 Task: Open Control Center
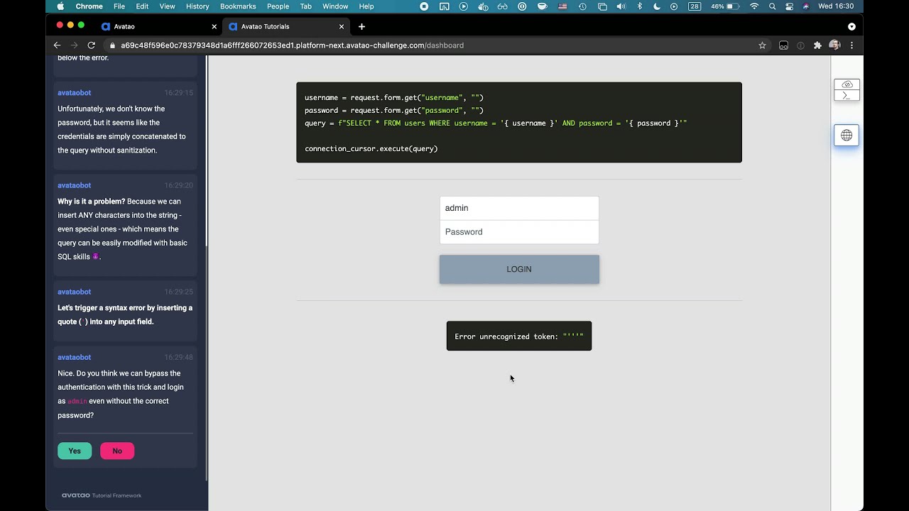[789, 6]
